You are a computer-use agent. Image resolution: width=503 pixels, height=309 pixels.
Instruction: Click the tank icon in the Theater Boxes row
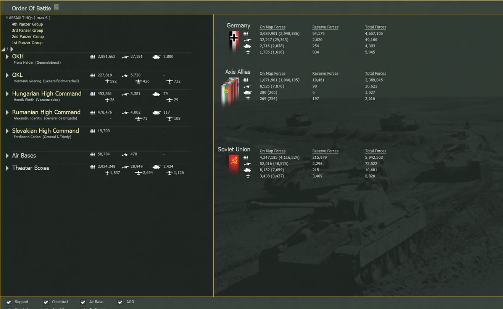point(156,167)
